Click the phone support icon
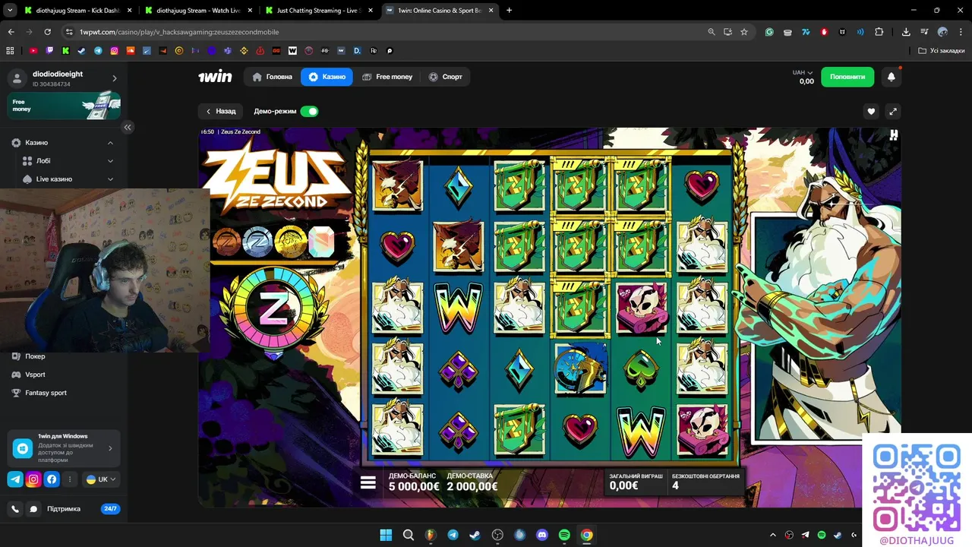The image size is (972, 547). pos(15,509)
